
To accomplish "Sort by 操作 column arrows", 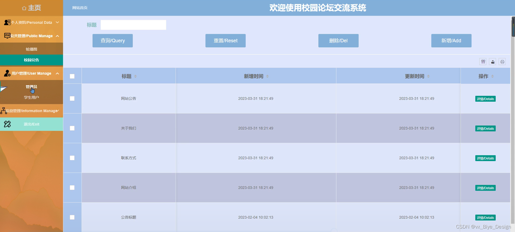I will 492,76.
